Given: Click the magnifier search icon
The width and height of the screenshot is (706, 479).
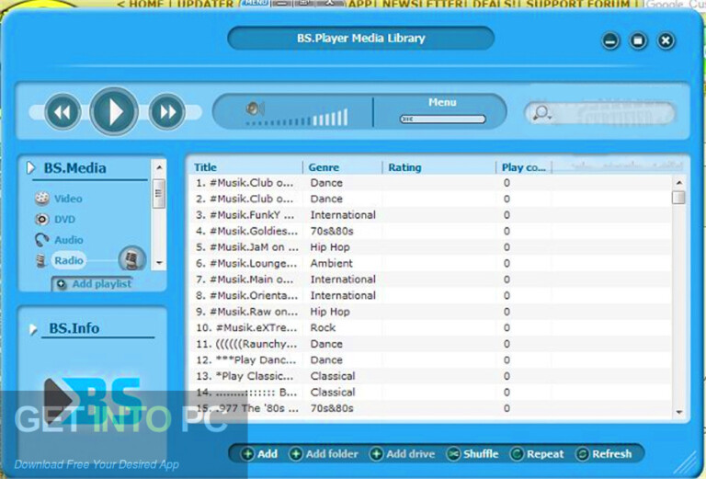Looking at the screenshot, I should click(541, 112).
